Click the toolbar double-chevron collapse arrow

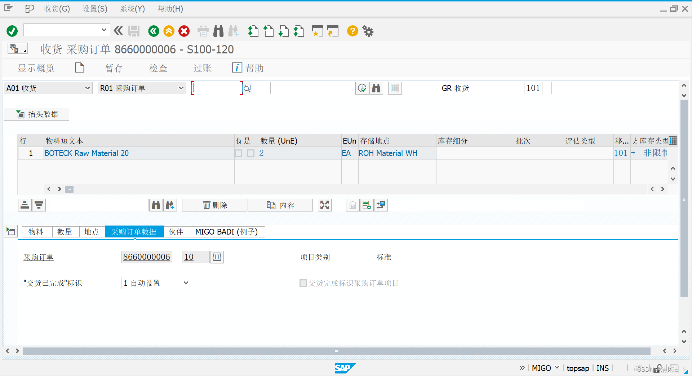[118, 31]
